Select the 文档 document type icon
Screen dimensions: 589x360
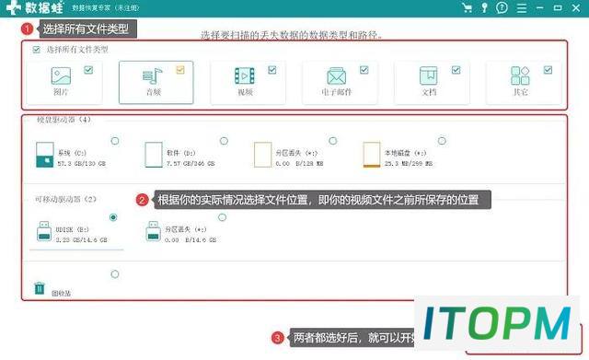(428, 75)
